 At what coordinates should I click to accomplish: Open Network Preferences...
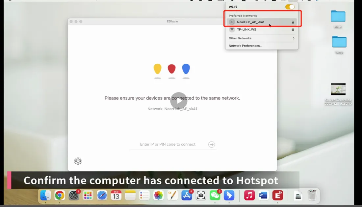[246, 46]
